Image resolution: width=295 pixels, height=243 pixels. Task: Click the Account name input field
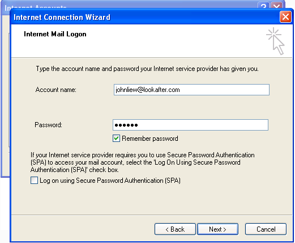(191, 90)
